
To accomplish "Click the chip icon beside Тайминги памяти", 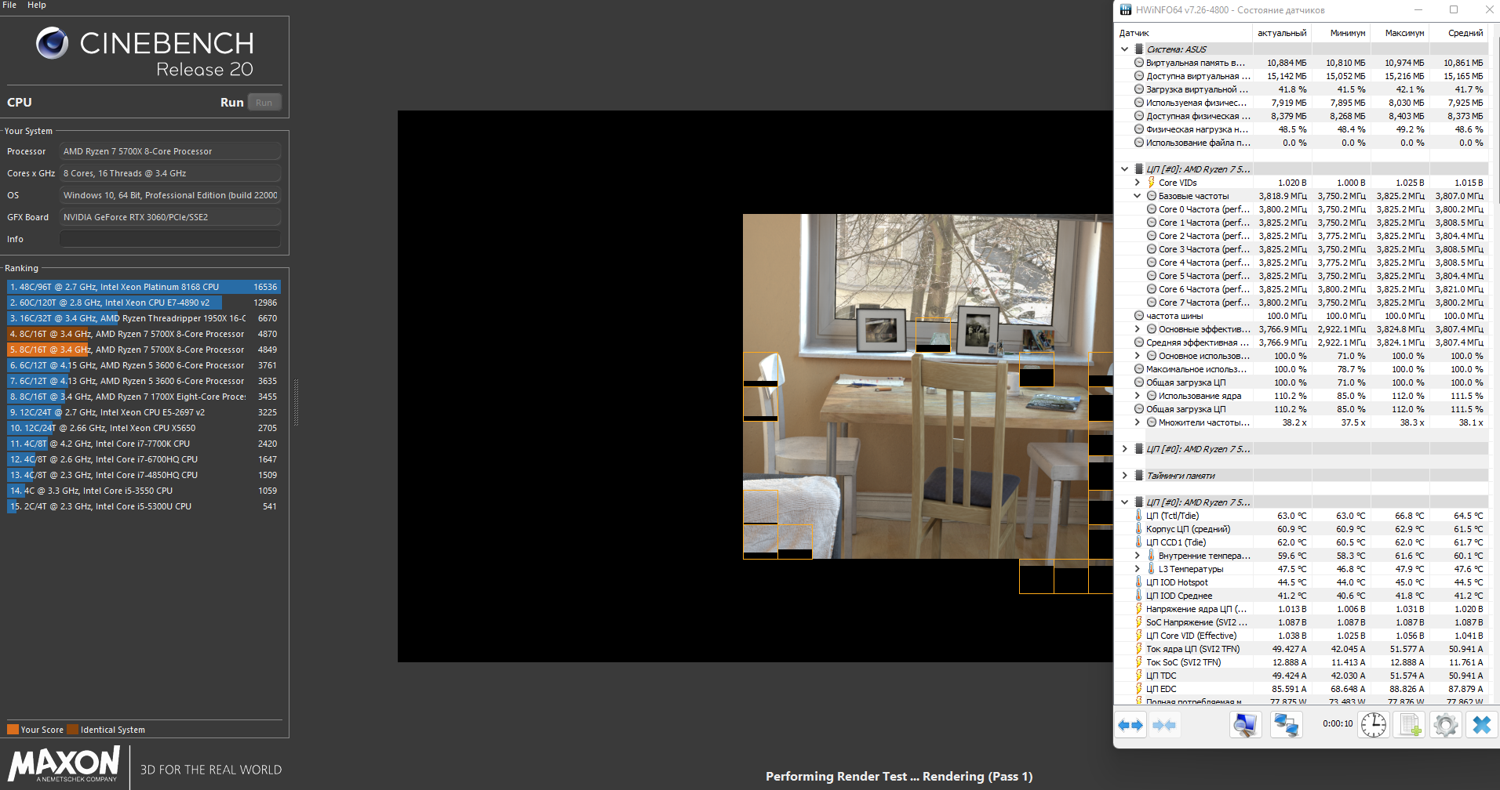I will point(1139,476).
